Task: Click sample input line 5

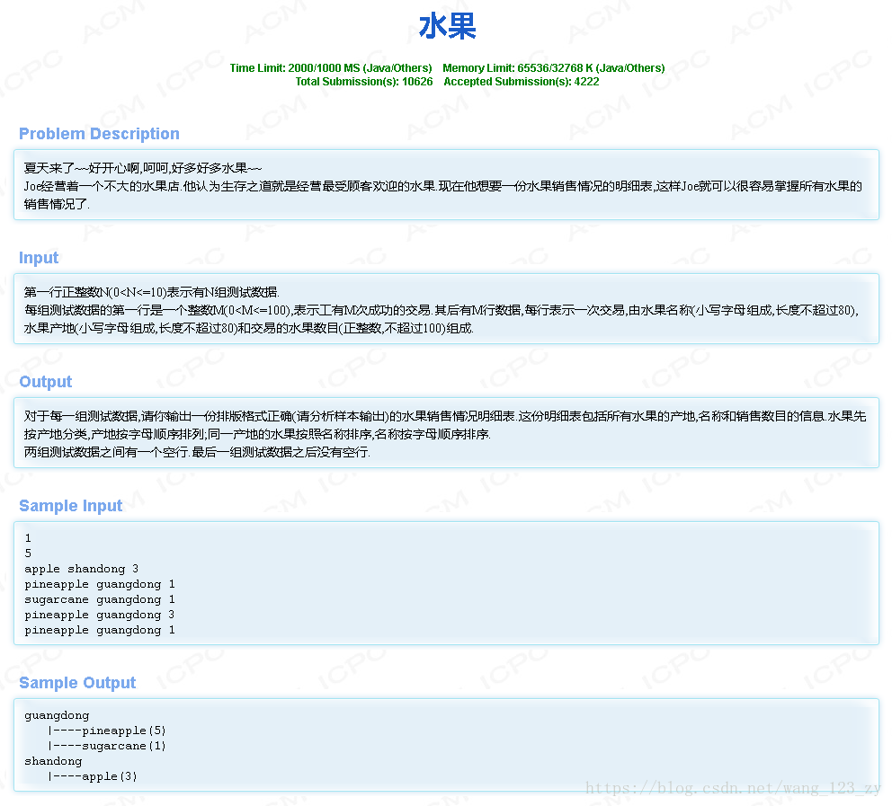Action: (28, 554)
